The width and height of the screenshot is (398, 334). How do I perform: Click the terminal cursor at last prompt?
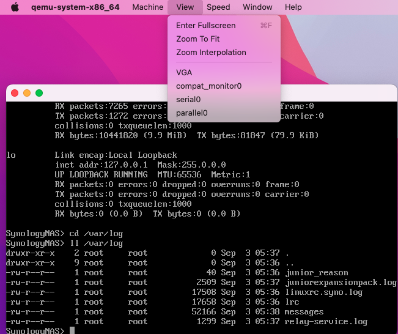(x=72, y=330)
